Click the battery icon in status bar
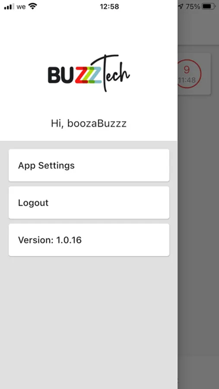Screen dimensions: 219x389 coord(209,6)
